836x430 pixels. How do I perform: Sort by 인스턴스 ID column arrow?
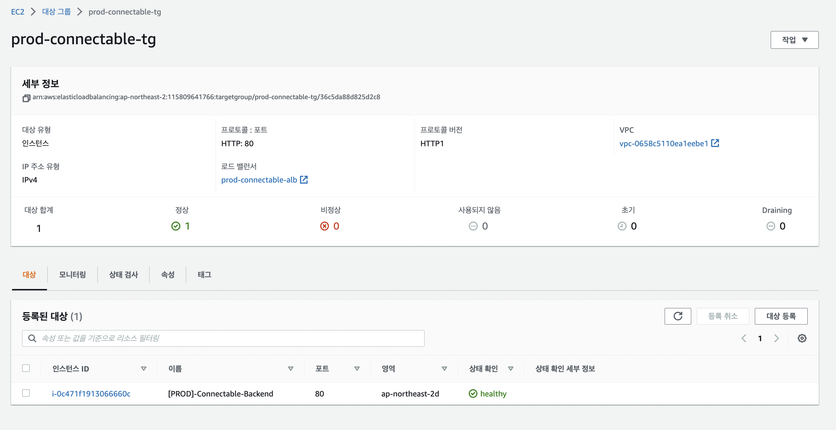[x=144, y=368]
